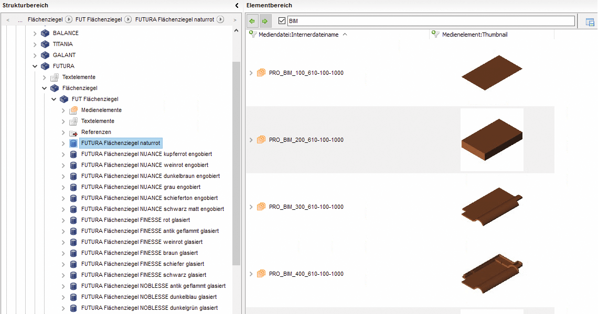Expand the PRO_BIM_300_610-100-1000 row
This screenshot has width=598, height=314.
(251, 207)
